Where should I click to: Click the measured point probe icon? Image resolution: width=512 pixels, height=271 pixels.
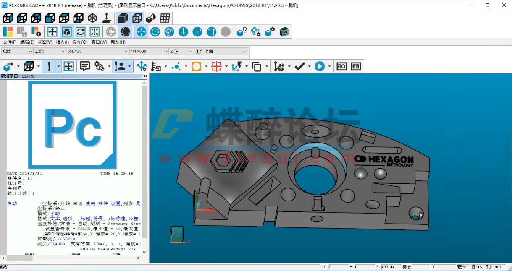coord(48,66)
